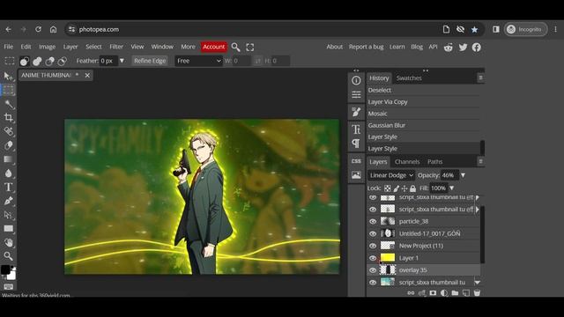Open the Blog link
Viewport: 564px width, 317px height.
click(417, 47)
